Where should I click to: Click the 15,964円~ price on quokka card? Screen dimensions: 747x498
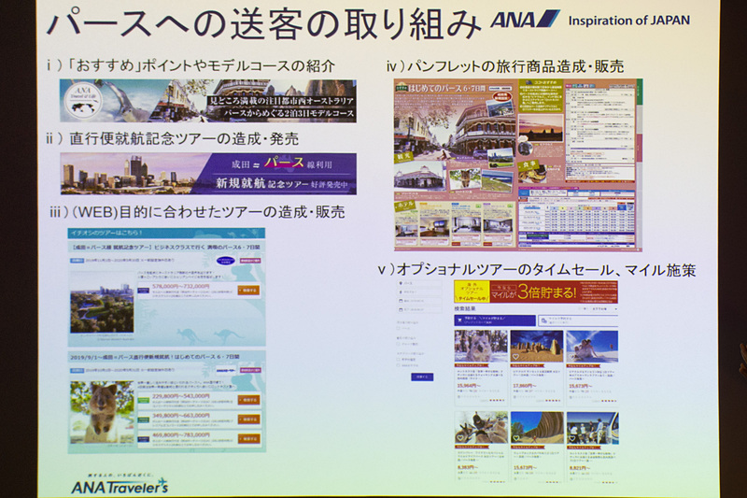coord(469,386)
